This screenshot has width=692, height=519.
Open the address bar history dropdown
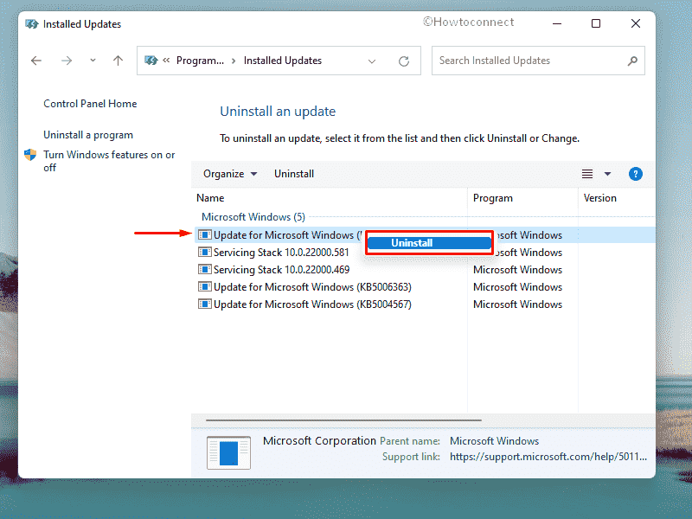point(372,61)
